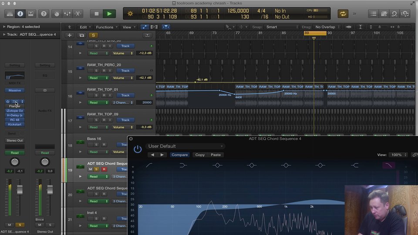Toggle the Inspector info icon

tap(20, 14)
